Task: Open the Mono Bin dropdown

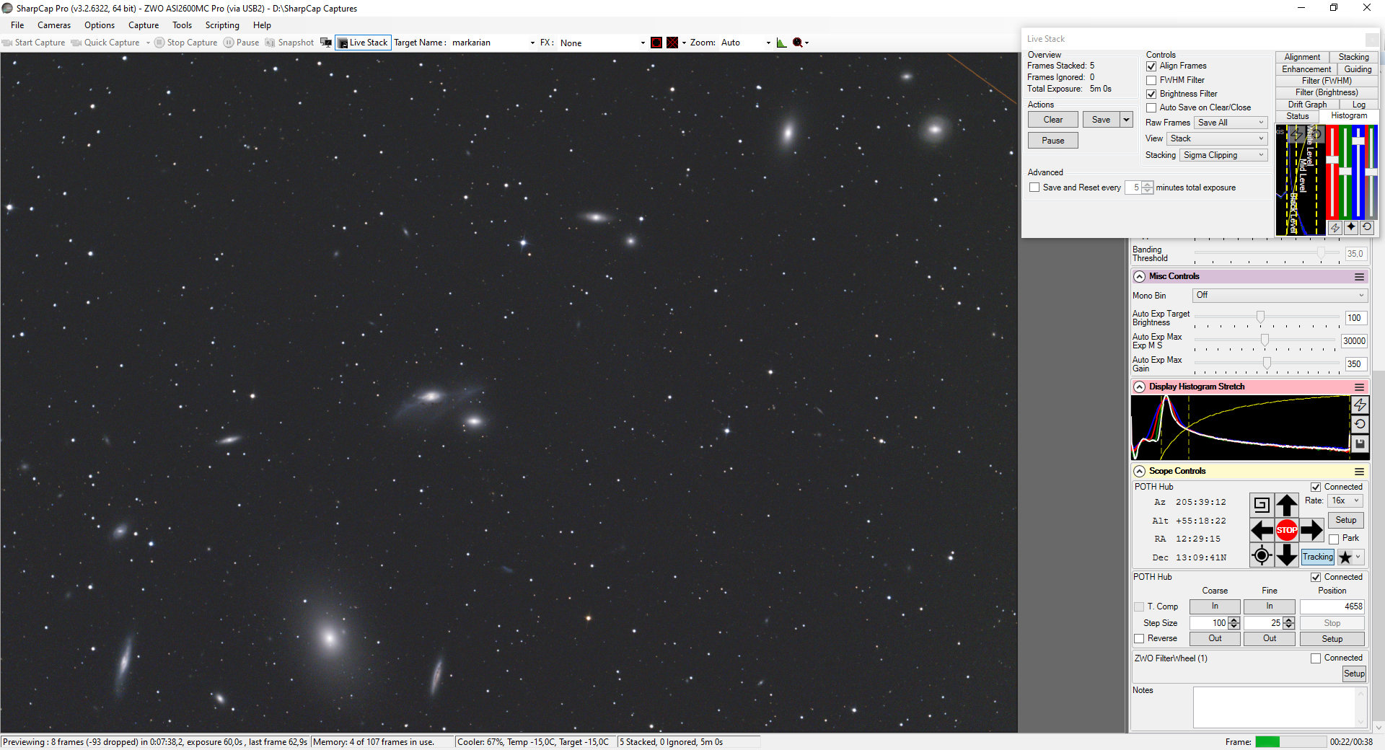Action: coord(1280,295)
